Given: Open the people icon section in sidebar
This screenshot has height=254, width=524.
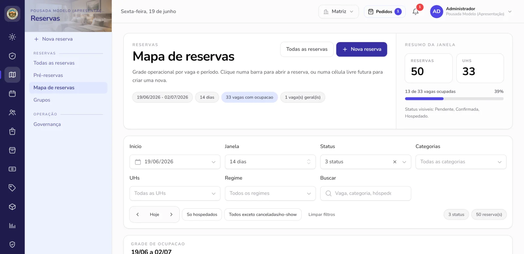Looking at the screenshot, I should [12, 113].
